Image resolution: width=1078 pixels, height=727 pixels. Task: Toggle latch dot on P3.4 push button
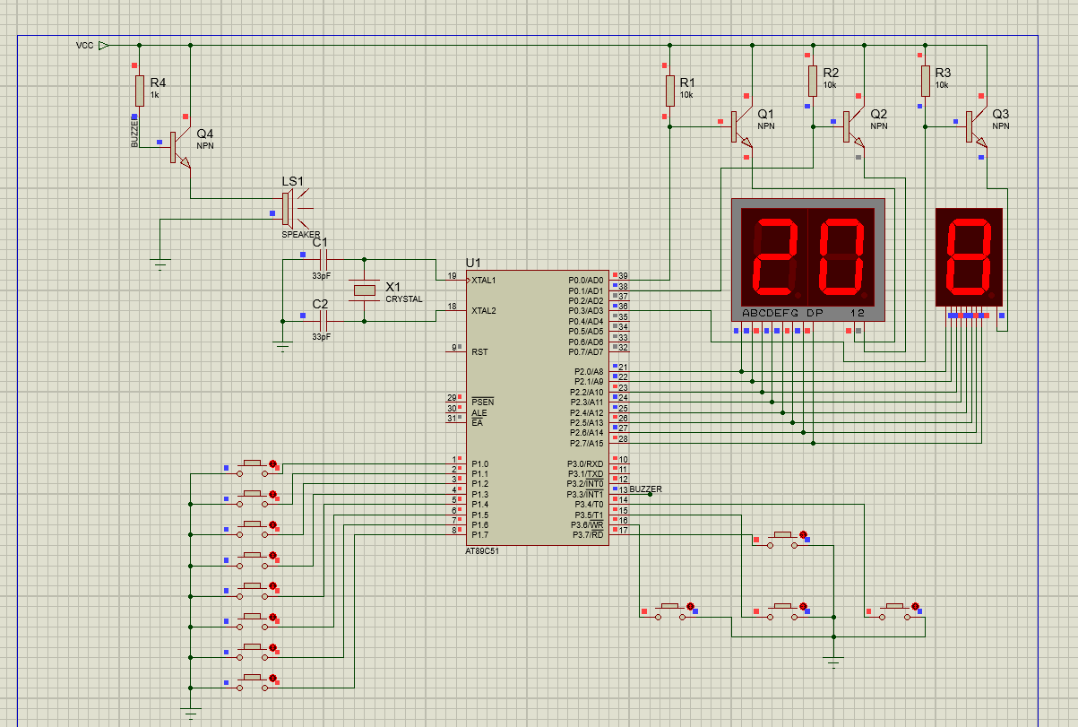click(916, 607)
